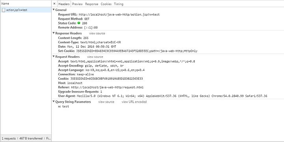View source of Response Headers
Screen dimensions: 284x142
click(97, 33)
